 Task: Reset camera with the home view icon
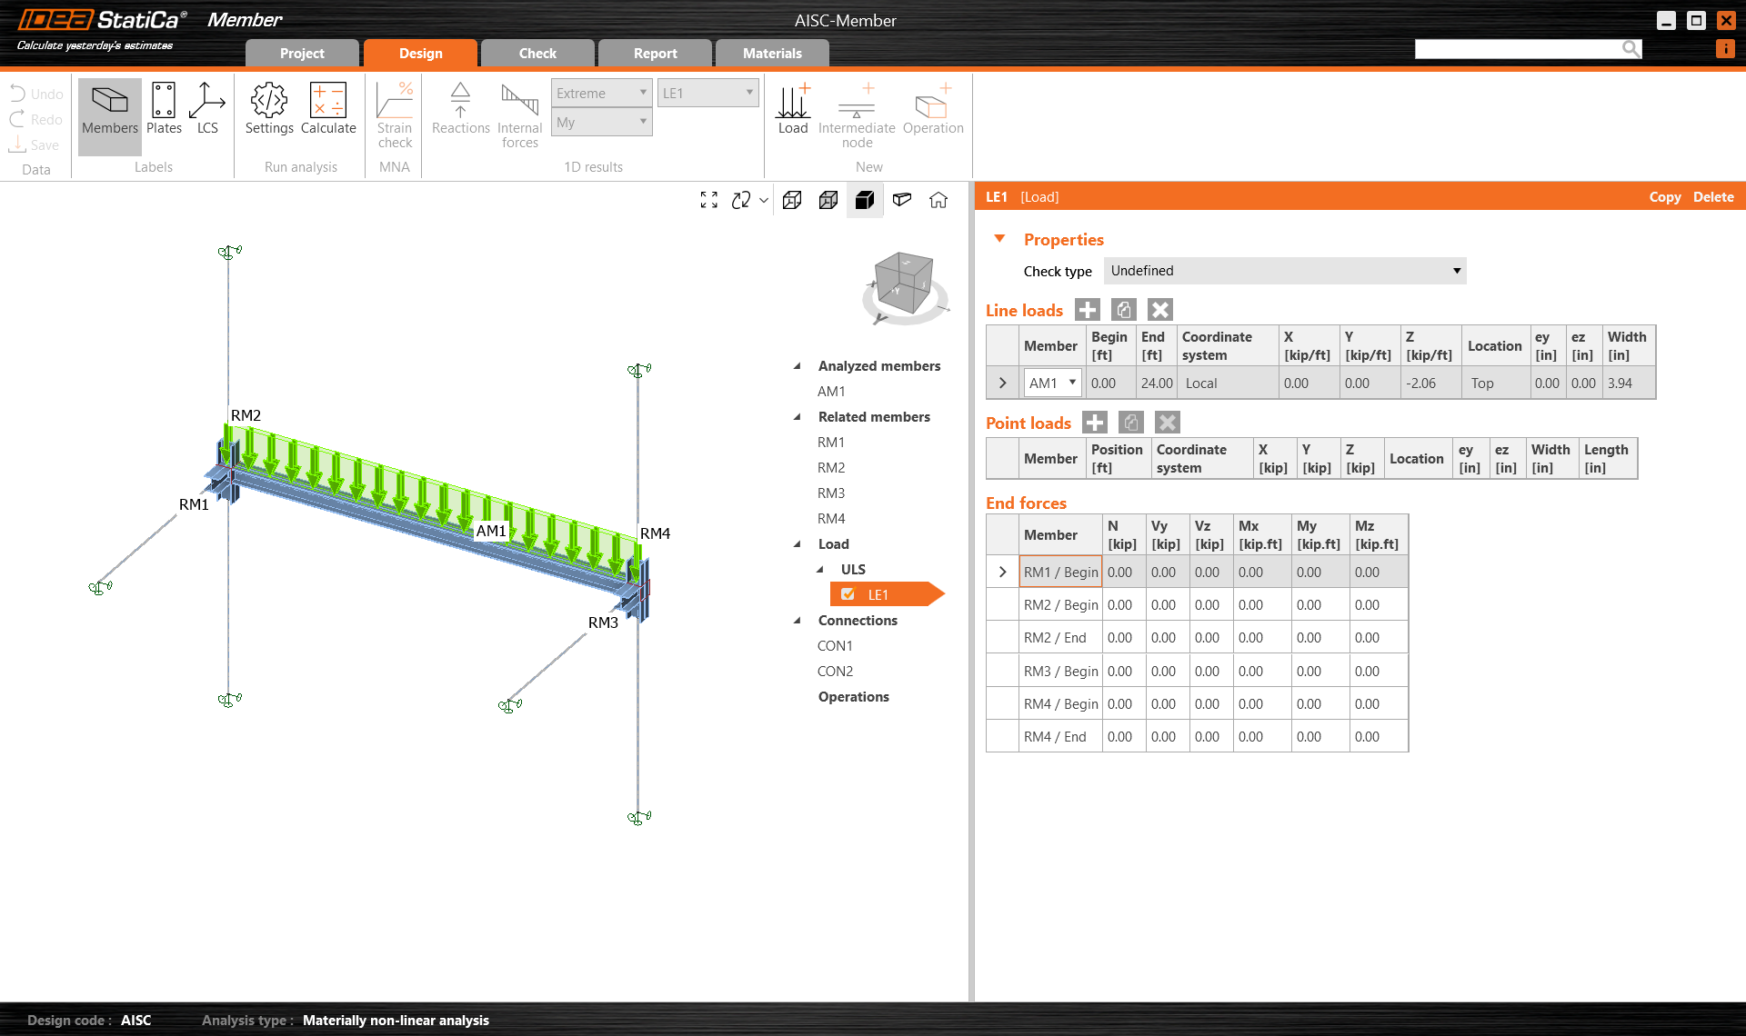point(938,200)
